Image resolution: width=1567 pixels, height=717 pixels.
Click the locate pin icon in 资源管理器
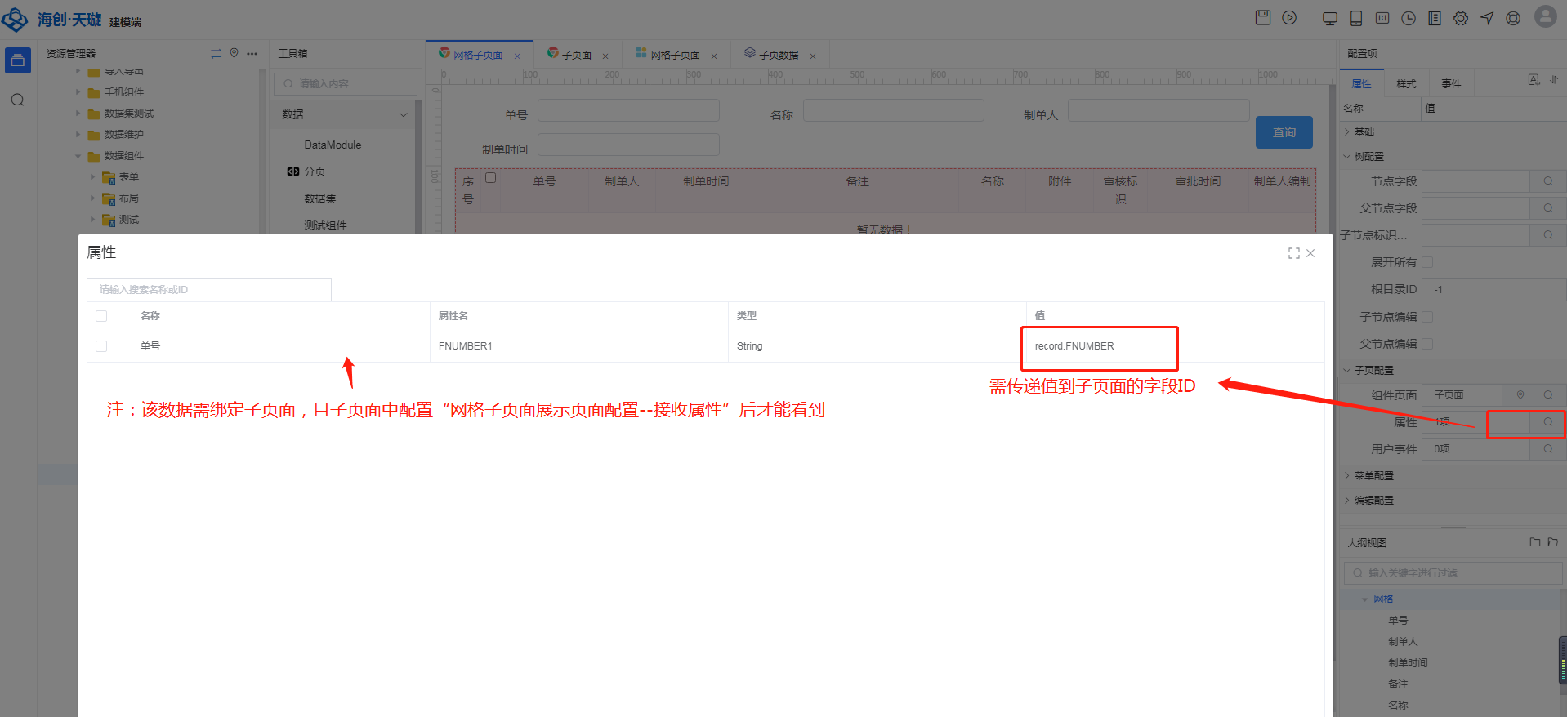(234, 53)
